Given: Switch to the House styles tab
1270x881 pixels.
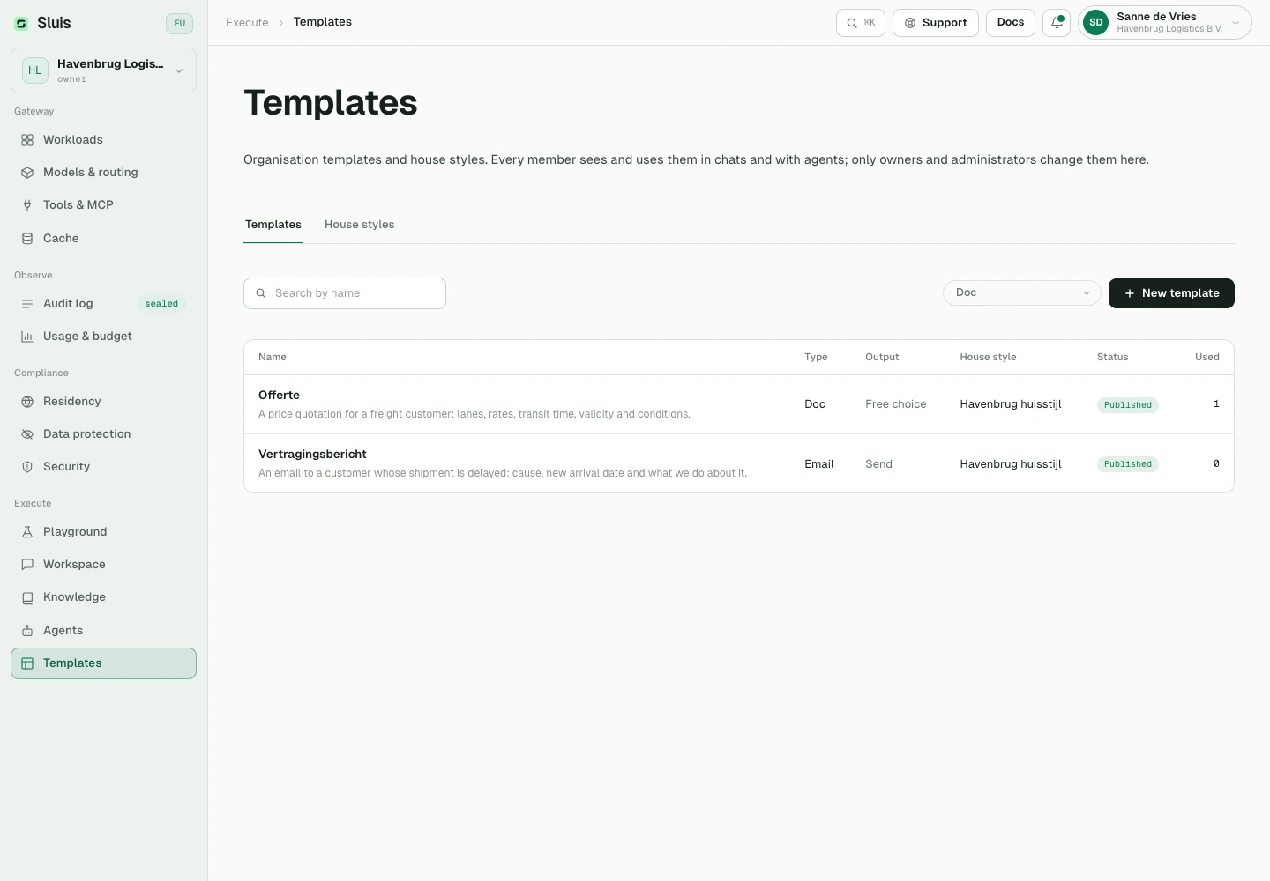Looking at the screenshot, I should pyautogui.click(x=359, y=225).
